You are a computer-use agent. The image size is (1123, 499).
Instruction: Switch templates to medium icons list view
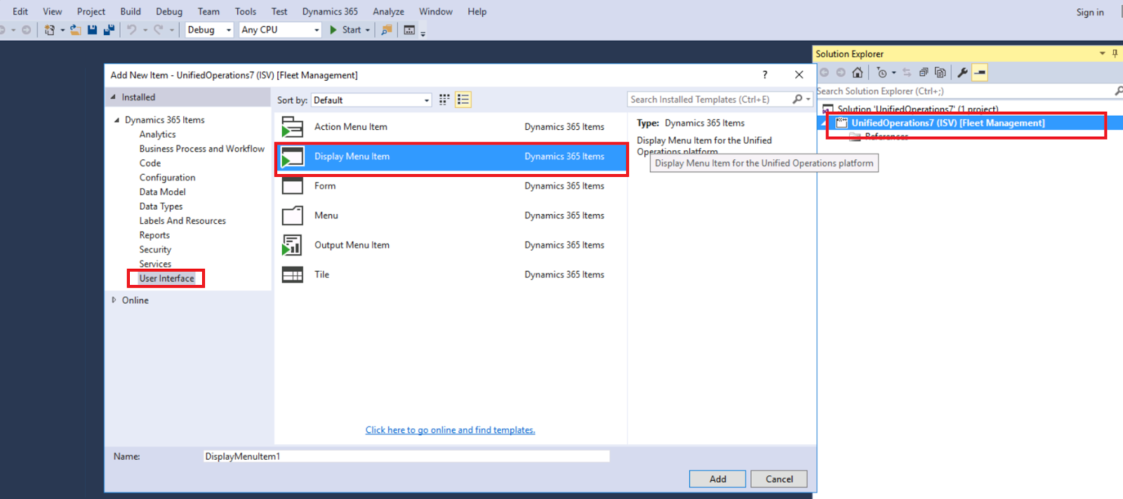click(x=463, y=100)
